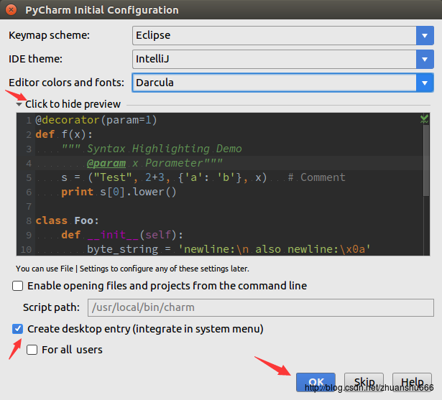This screenshot has height=400, width=442.
Task: Click the Eclipse keymap value field
Action: tap(273, 35)
